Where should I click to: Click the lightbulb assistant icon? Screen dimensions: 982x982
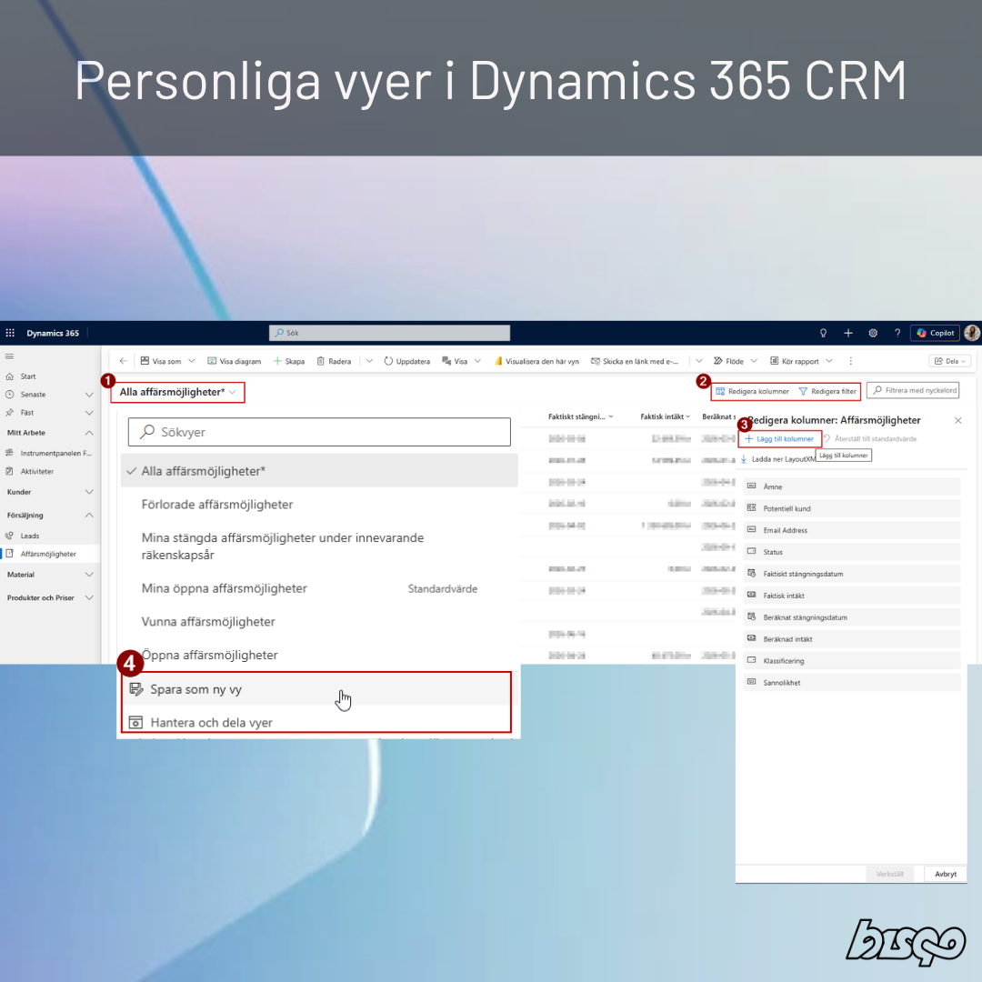tap(823, 333)
